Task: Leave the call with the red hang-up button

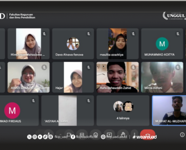Action: [148, 135]
